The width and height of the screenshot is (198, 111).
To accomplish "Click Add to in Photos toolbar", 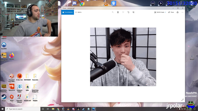I will [x=78, y=12].
